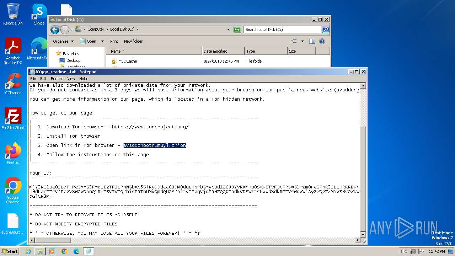Open Notepad Format menu

pyautogui.click(x=57, y=79)
